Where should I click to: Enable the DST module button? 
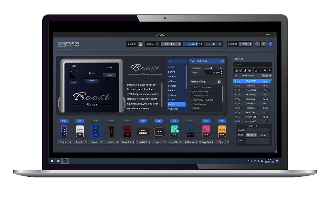[127, 121]
